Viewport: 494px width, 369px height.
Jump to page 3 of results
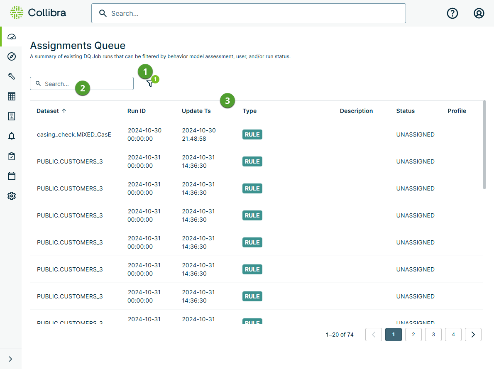pyautogui.click(x=433, y=335)
